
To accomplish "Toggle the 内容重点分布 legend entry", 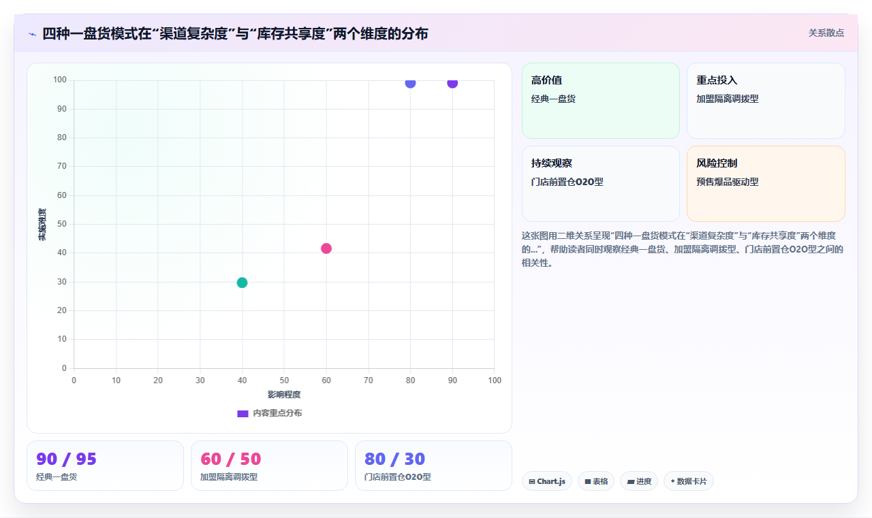I will (269, 413).
